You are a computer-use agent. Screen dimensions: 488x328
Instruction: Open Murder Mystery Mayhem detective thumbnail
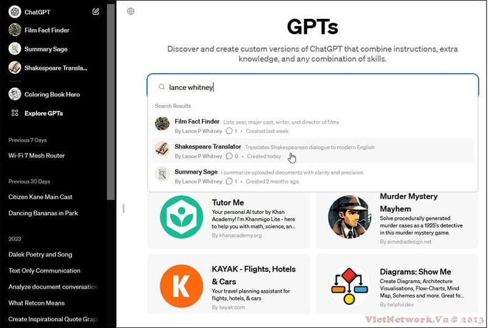point(350,217)
